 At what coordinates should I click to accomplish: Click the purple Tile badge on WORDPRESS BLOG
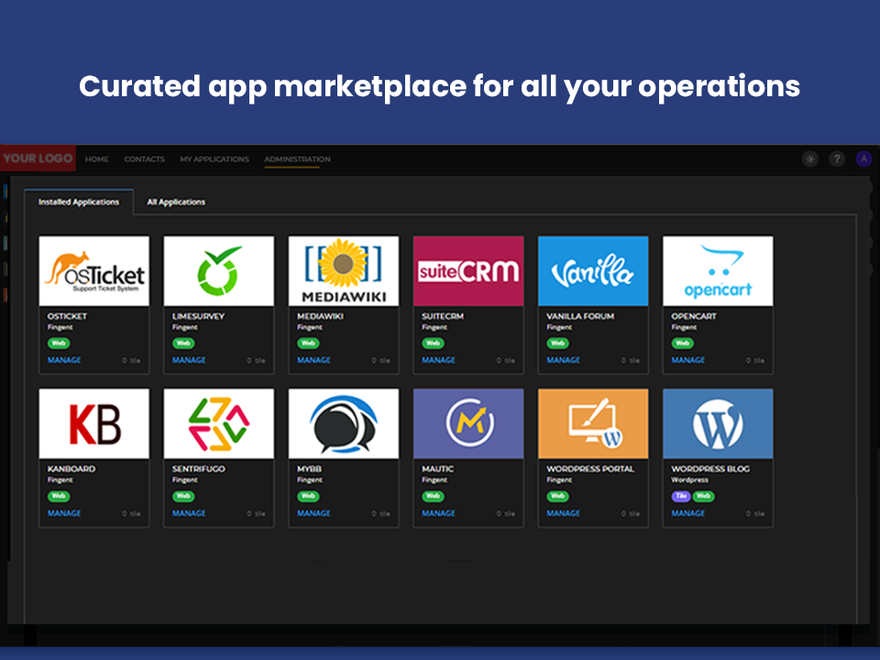[681, 496]
